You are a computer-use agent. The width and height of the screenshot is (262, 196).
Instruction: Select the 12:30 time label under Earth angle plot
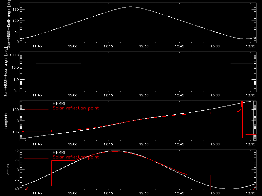point(144,46)
